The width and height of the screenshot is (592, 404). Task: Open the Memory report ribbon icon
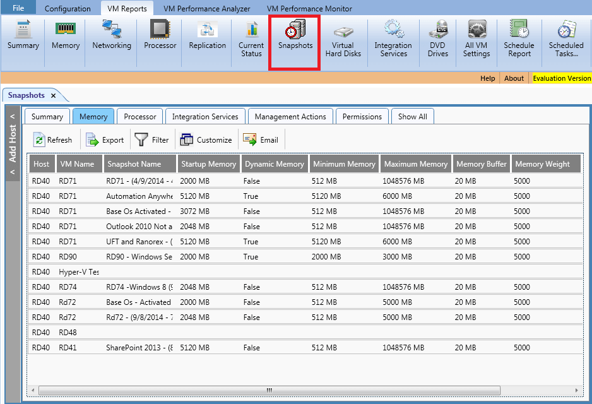pos(66,36)
